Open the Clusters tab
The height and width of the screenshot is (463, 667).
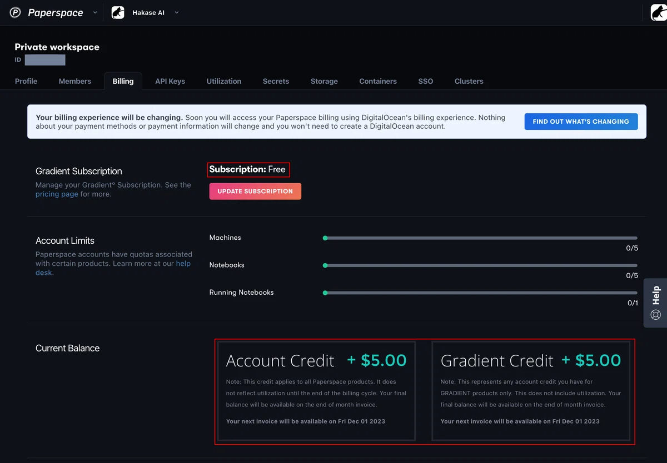(469, 81)
